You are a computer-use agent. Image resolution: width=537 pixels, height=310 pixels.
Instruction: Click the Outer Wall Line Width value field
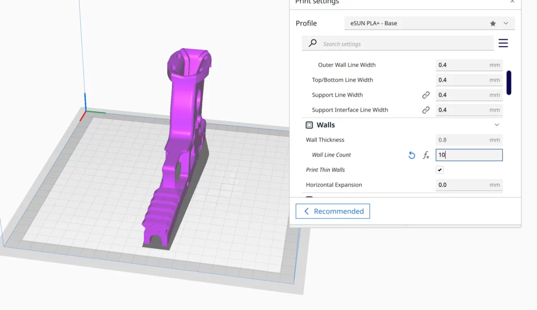pos(461,65)
